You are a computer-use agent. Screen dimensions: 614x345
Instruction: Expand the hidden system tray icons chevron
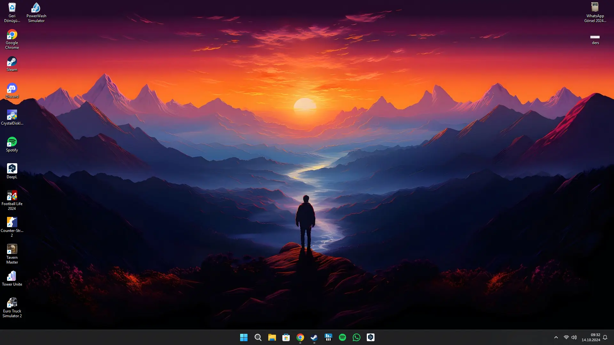[x=556, y=337]
